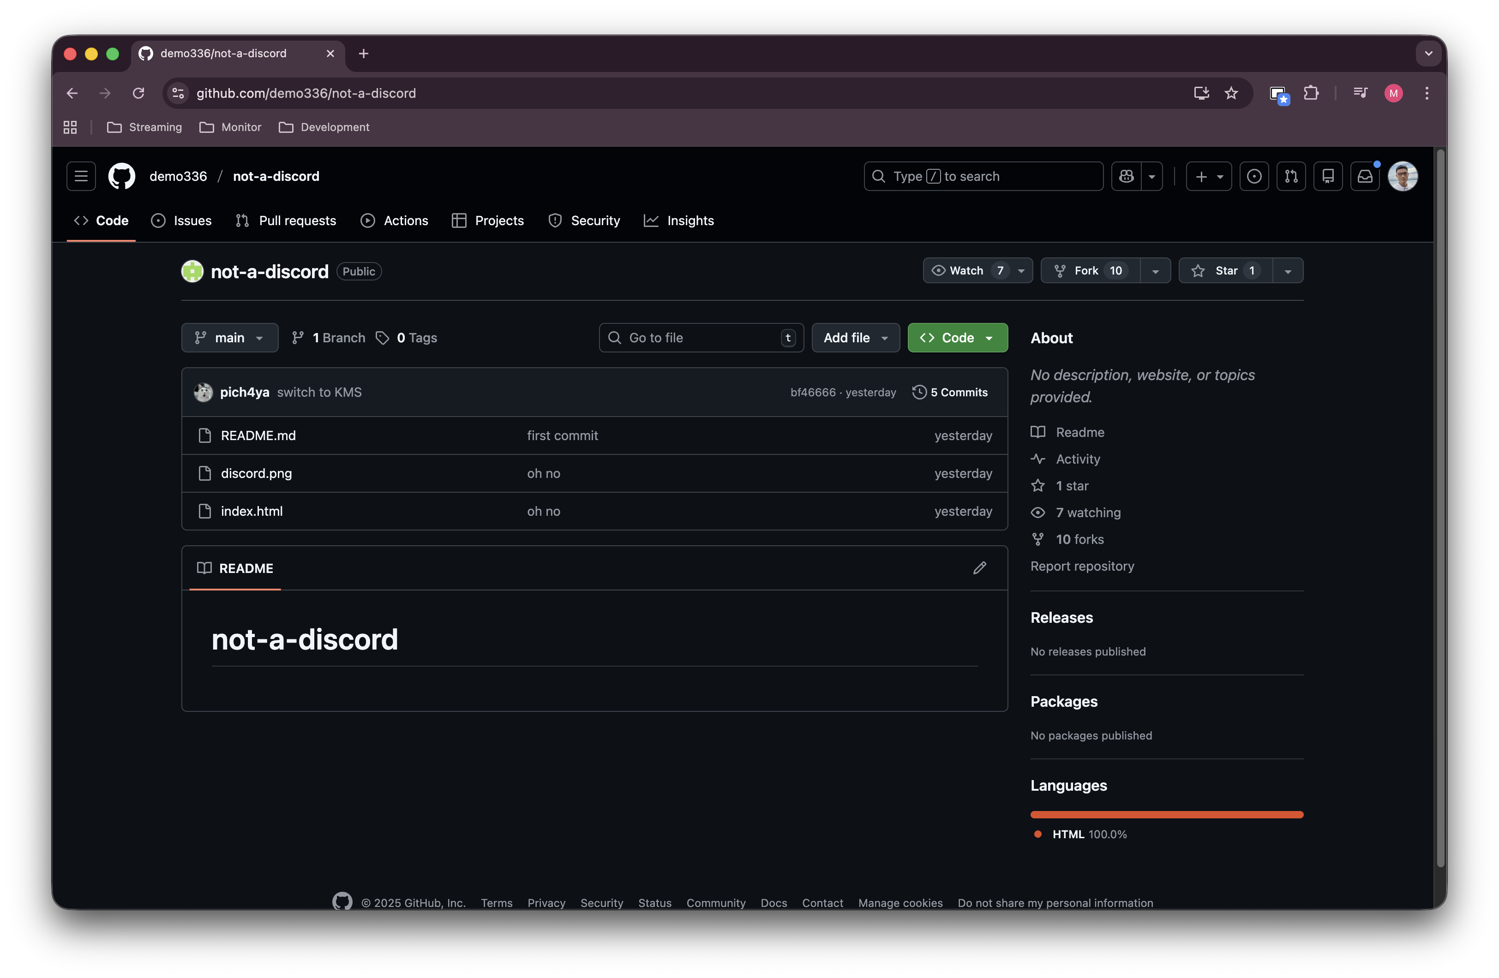Click the orange HTML language bar
This screenshot has height=978, width=1499.
(1166, 815)
